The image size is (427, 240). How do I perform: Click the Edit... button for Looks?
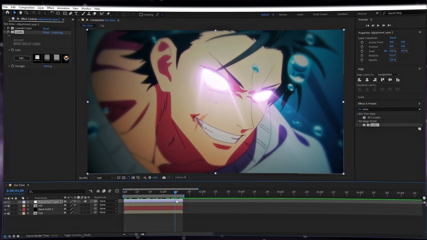[22, 58]
